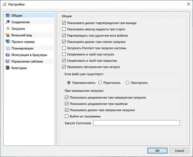The image size is (193, 157).
Task: Click the Cancel button
Action: [179, 151]
